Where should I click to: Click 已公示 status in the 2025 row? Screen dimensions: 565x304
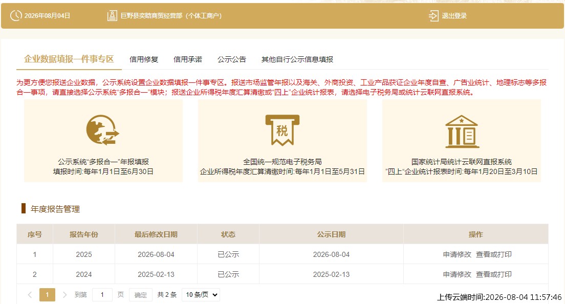click(x=228, y=254)
